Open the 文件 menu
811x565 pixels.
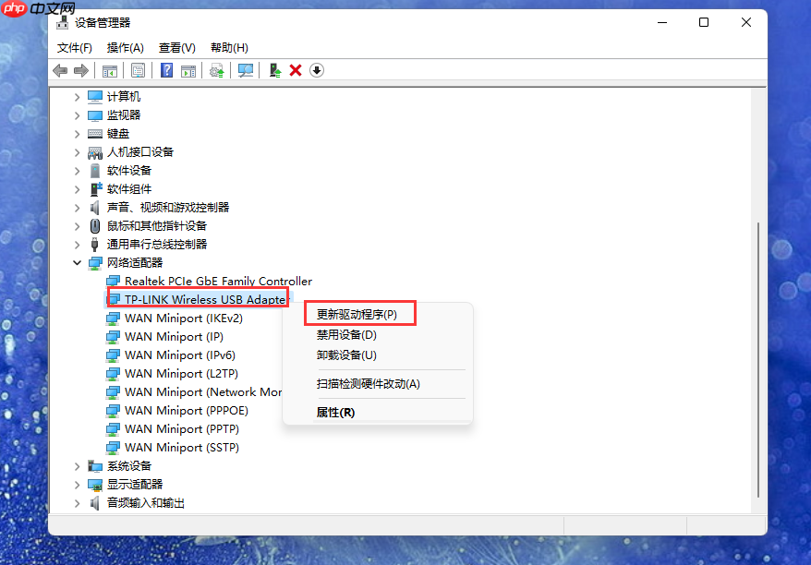[x=73, y=47]
